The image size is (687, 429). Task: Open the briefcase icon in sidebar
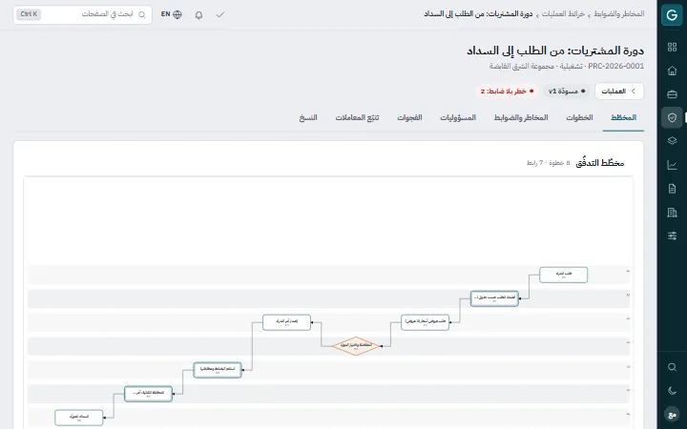(x=672, y=94)
